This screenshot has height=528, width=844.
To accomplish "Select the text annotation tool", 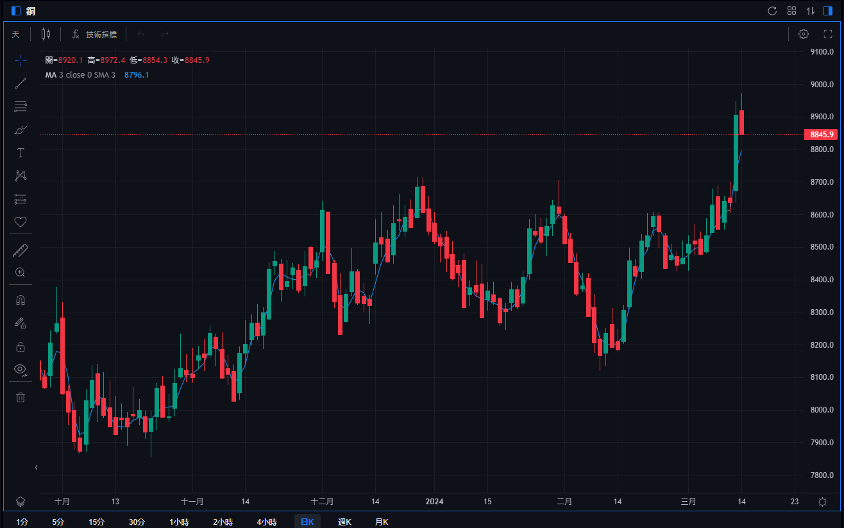I will (x=21, y=153).
